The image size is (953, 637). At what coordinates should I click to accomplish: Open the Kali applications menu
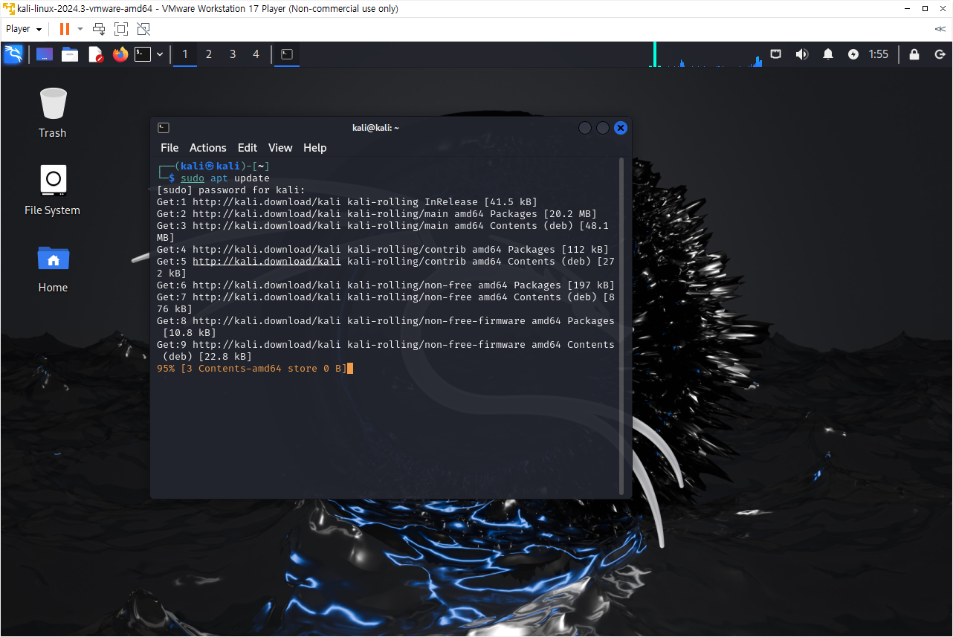13,54
